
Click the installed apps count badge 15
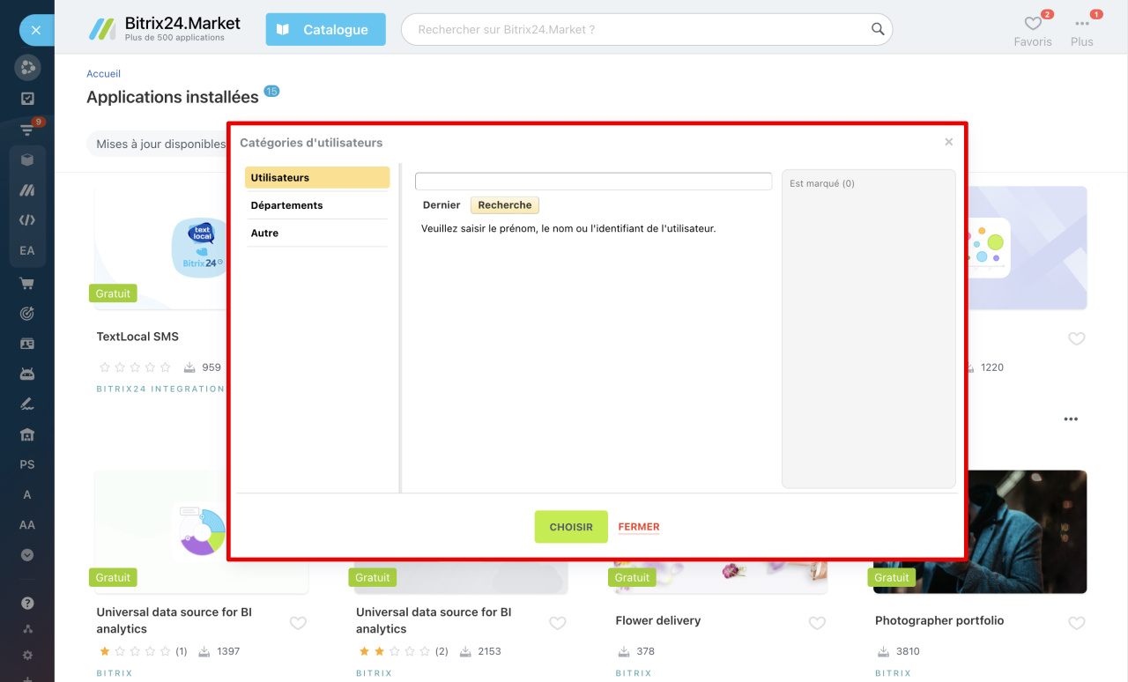(x=271, y=92)
